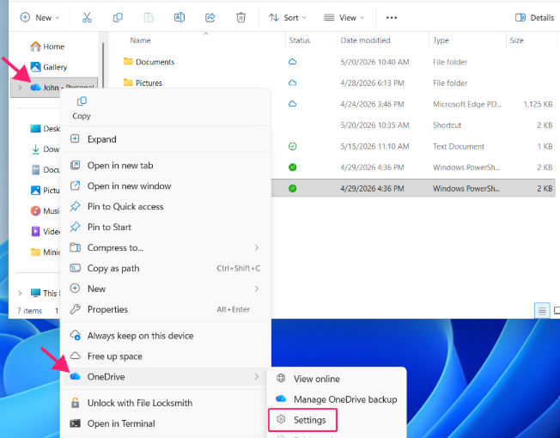The width and height of the screenshot is (560, 438).
Task: Open Gallery in the navigation pane
Action: click(49, 67)
